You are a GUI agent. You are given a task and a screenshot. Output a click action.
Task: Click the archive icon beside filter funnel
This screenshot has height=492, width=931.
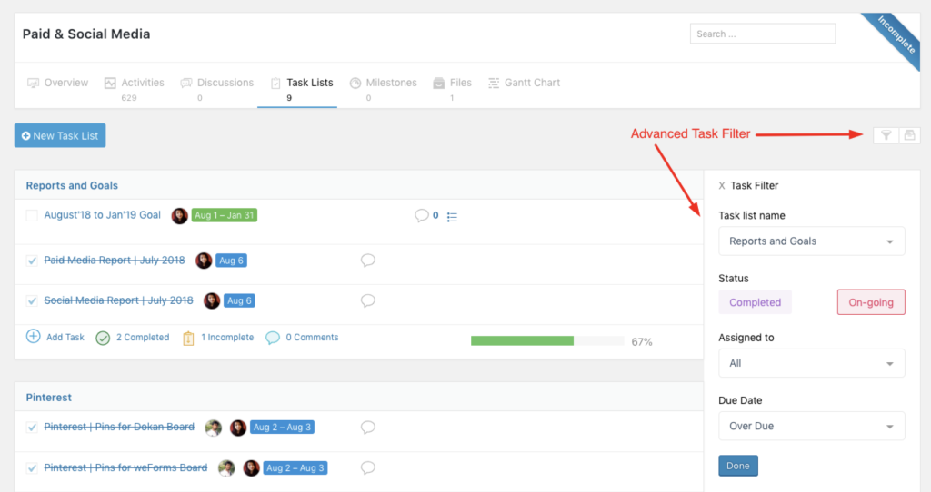(x=909, y=135)
